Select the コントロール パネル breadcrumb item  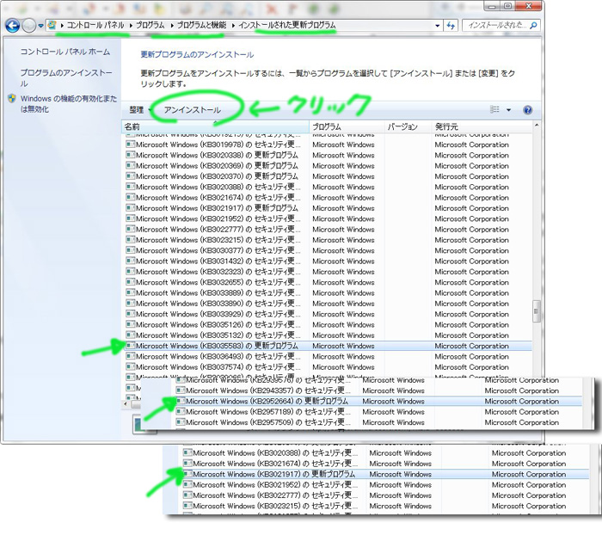(95, 26)
